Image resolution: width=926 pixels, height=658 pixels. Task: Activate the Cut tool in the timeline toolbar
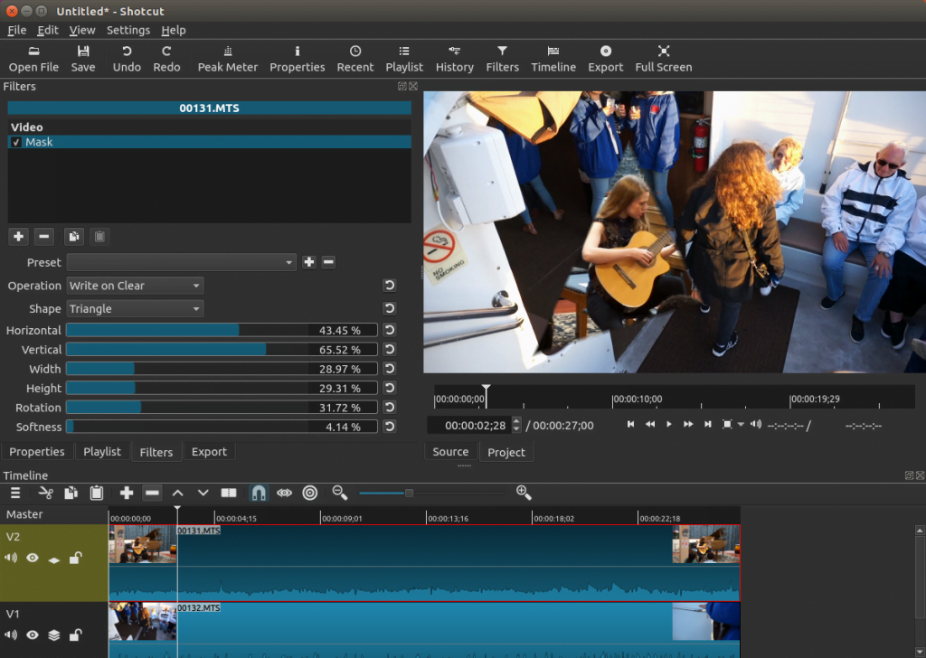[46, 493]
